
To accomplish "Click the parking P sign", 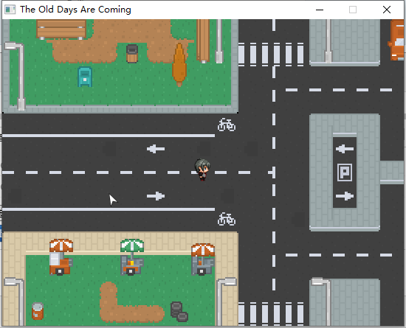I will point(345,172).
